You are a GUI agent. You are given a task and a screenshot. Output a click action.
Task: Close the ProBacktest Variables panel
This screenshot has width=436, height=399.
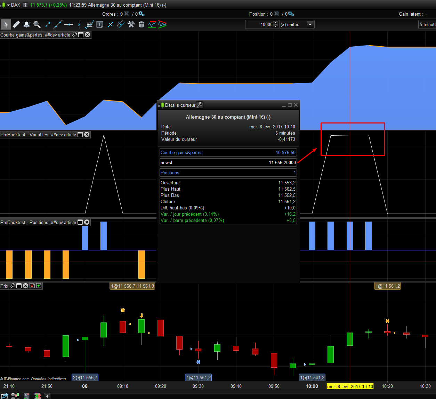point(87,135)
